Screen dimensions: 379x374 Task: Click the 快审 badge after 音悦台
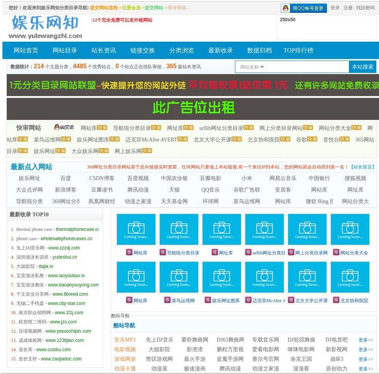tap(345, 139)
